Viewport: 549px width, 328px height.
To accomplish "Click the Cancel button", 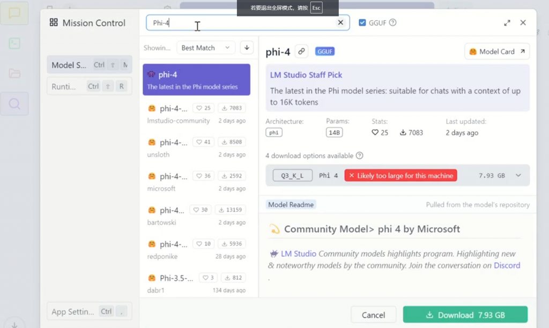I will click(x=373, y=315).
